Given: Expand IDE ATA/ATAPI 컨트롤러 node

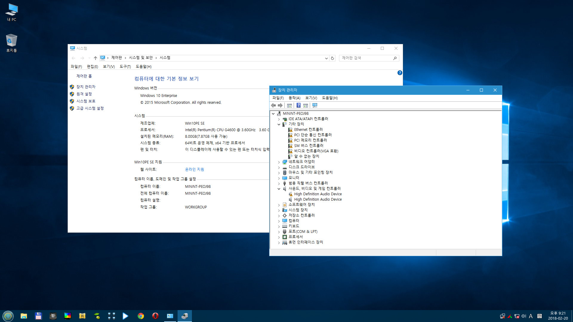Looking at the screenshot, I should point(279,119).
